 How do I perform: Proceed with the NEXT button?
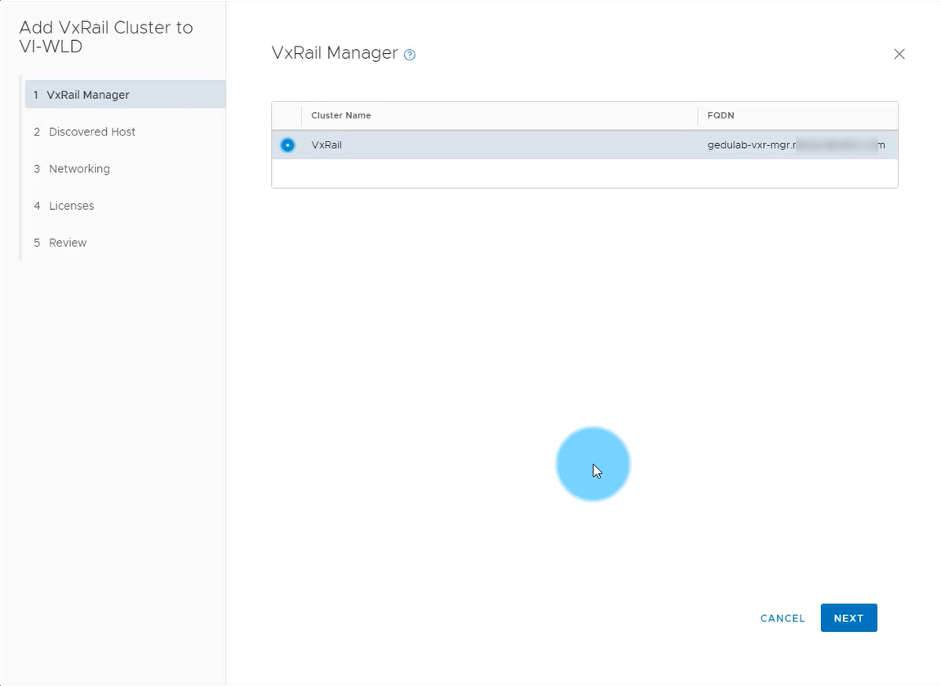(848, 618)
